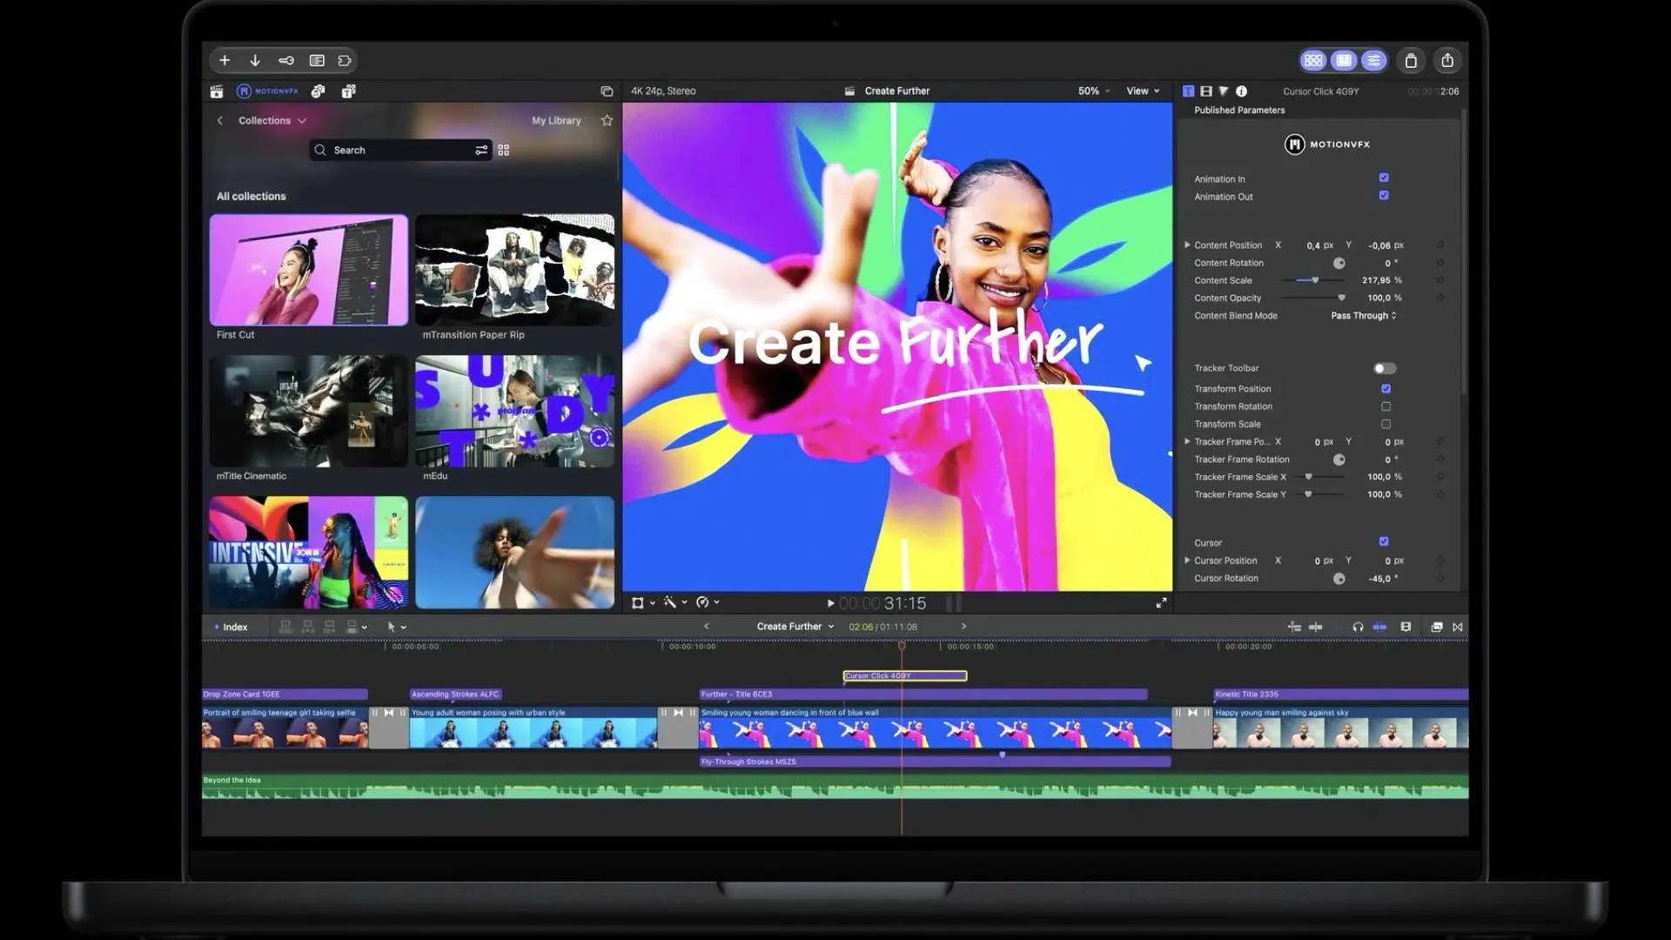Viewport: 1671px width, 940px height.
Task: Check the Transform Rotation checkbox
Action: [x=1386, y=406]
